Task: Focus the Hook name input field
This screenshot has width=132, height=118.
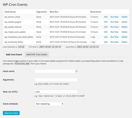Action: (56, 71)
